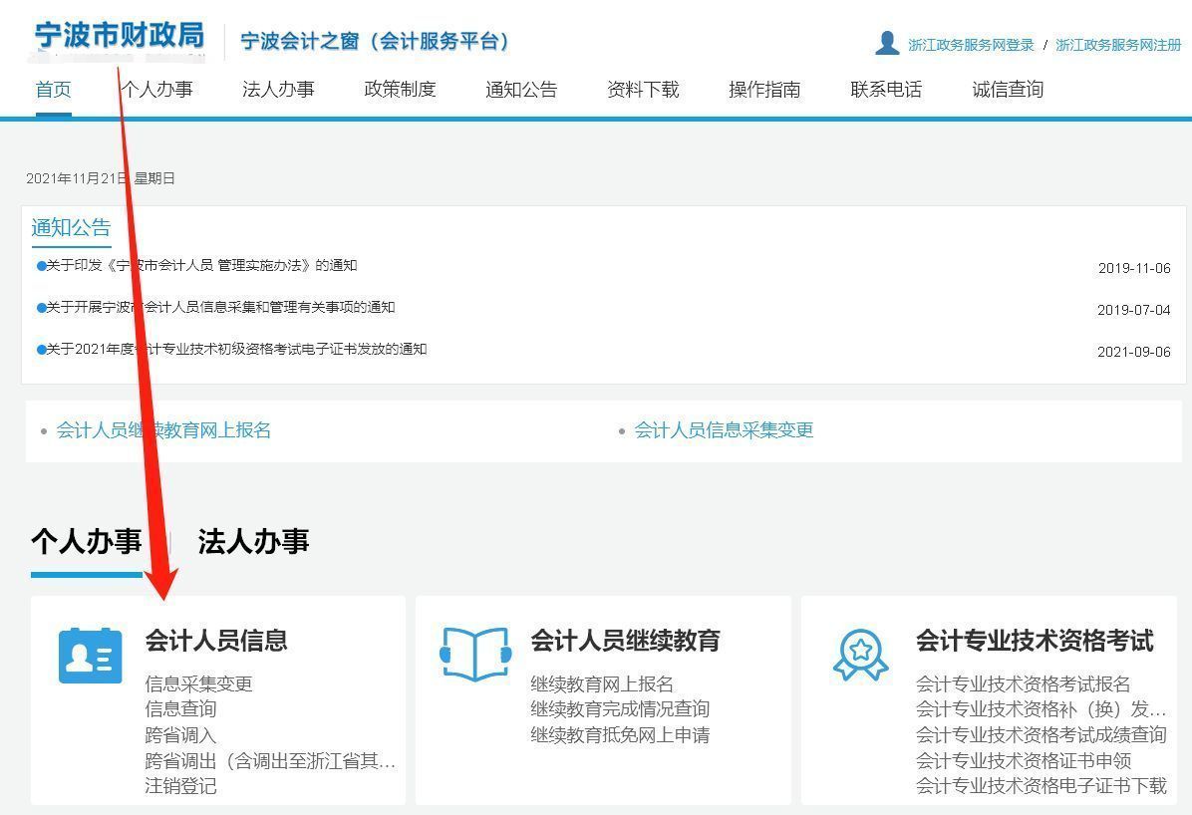The image size is (1192, 815).
Task: Click the user silhouette icon near the login links
Action: [x=886, y=43]
